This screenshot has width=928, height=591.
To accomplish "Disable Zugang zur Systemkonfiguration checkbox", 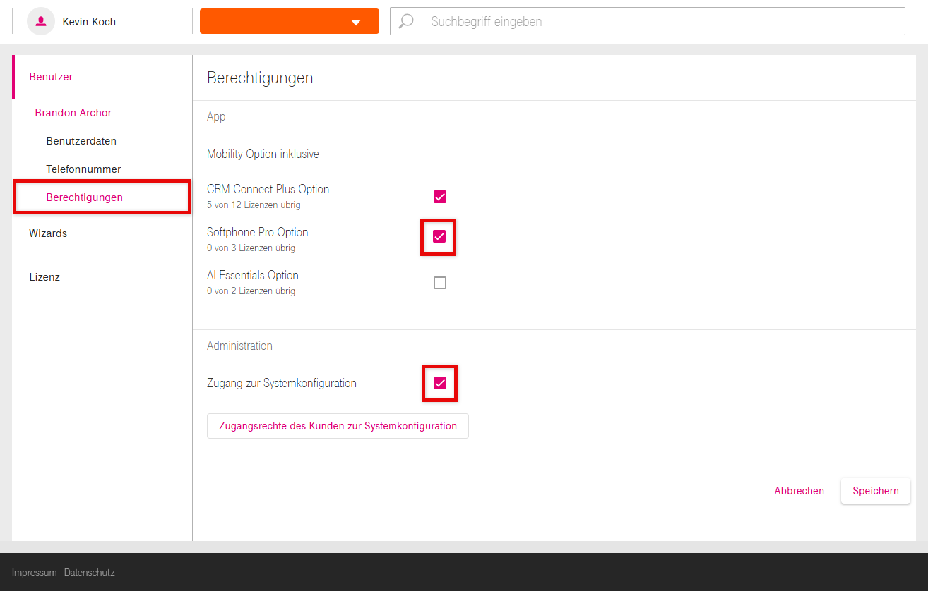I will coord(439,383).
